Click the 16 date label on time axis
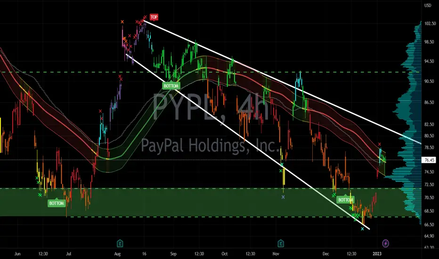439x259 pixels. (144, 254)
